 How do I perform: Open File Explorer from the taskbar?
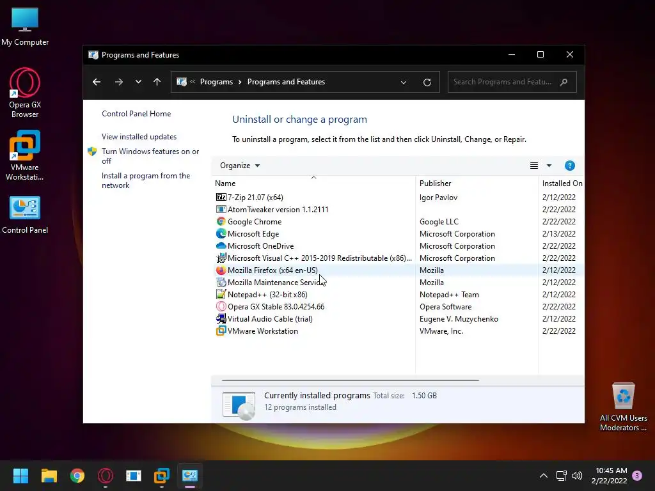click(49, 476)
